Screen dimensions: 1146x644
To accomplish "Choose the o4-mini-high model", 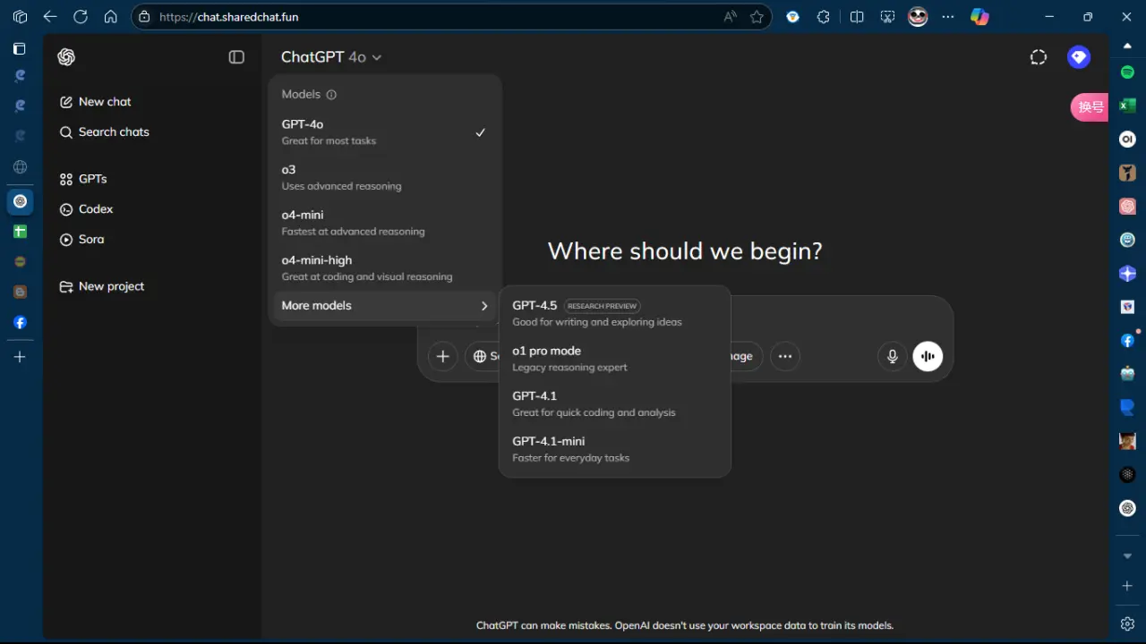I will click(384, 268).
